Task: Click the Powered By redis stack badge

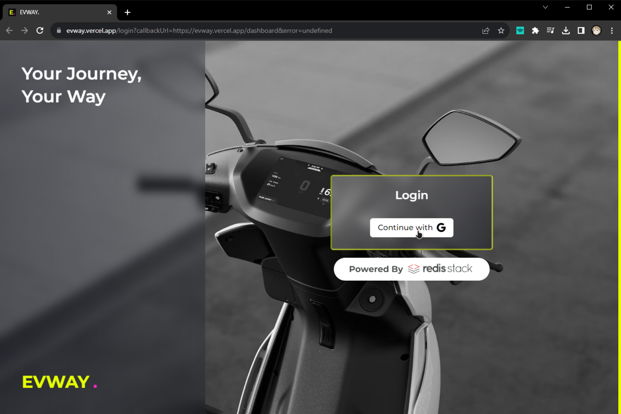Action: [x=411, y=269]
